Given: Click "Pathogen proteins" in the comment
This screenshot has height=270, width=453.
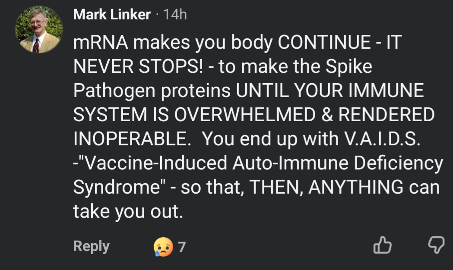Looking at the screenshot, I should click(x=152, y=91).
